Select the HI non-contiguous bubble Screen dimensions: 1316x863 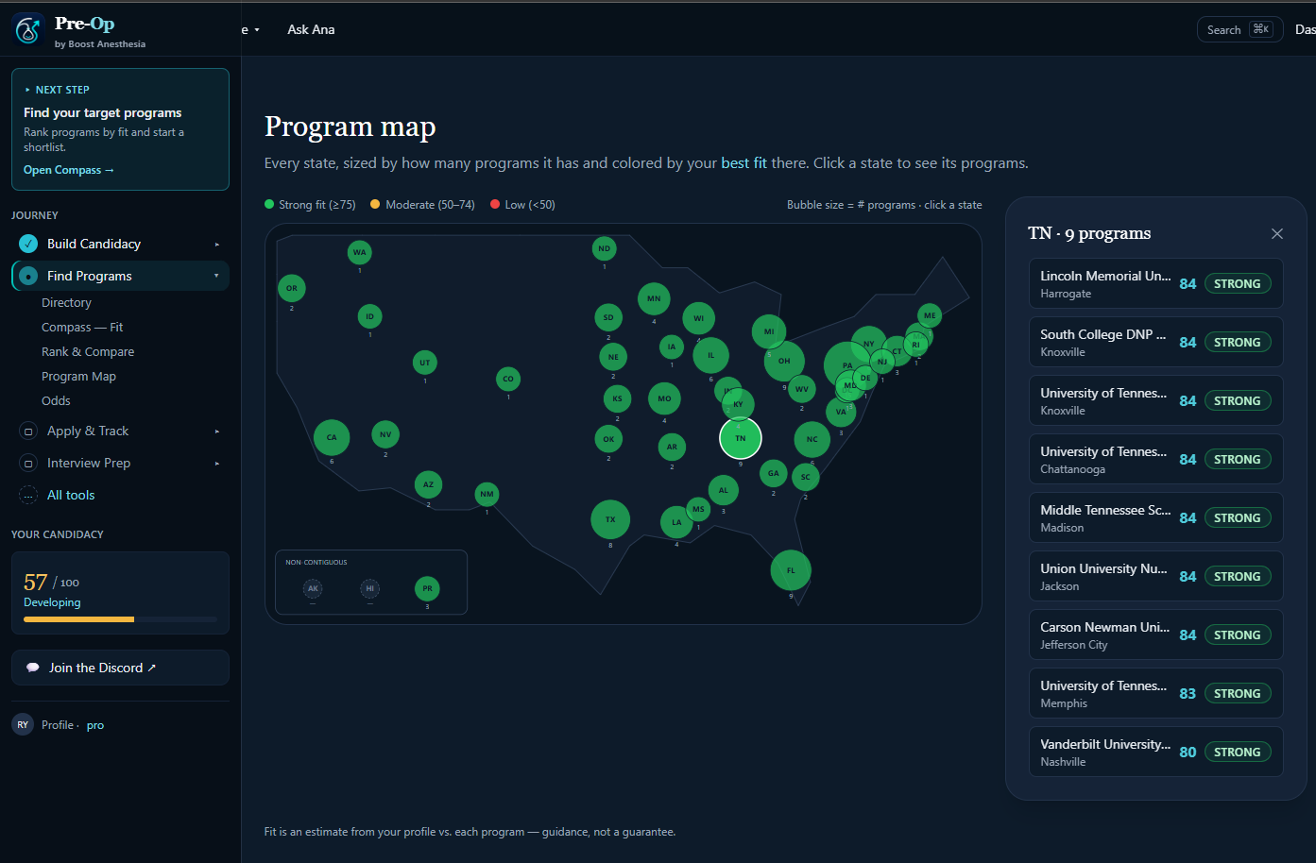point(370,588)
